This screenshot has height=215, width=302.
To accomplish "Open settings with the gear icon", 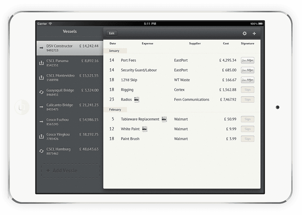I will point(245,33).
